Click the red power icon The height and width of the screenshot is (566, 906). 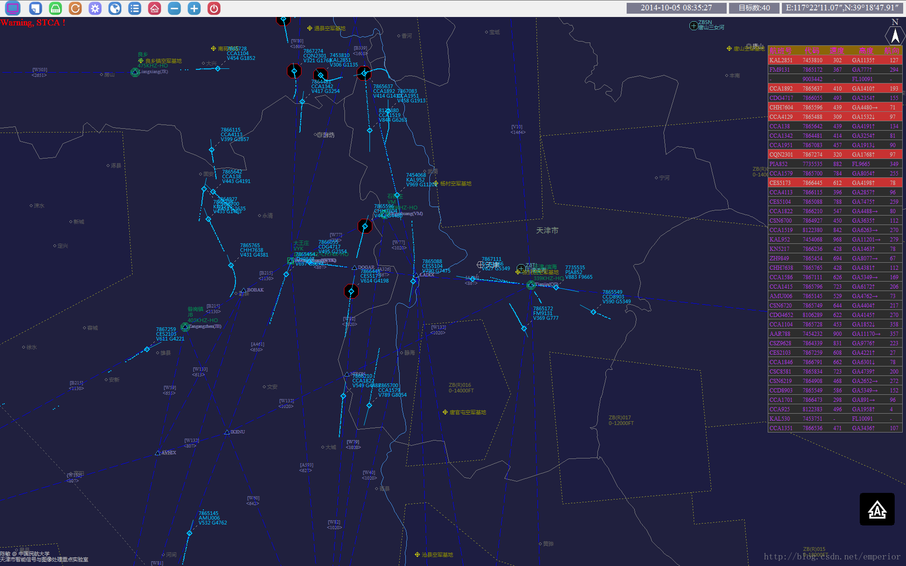(214, 8)
